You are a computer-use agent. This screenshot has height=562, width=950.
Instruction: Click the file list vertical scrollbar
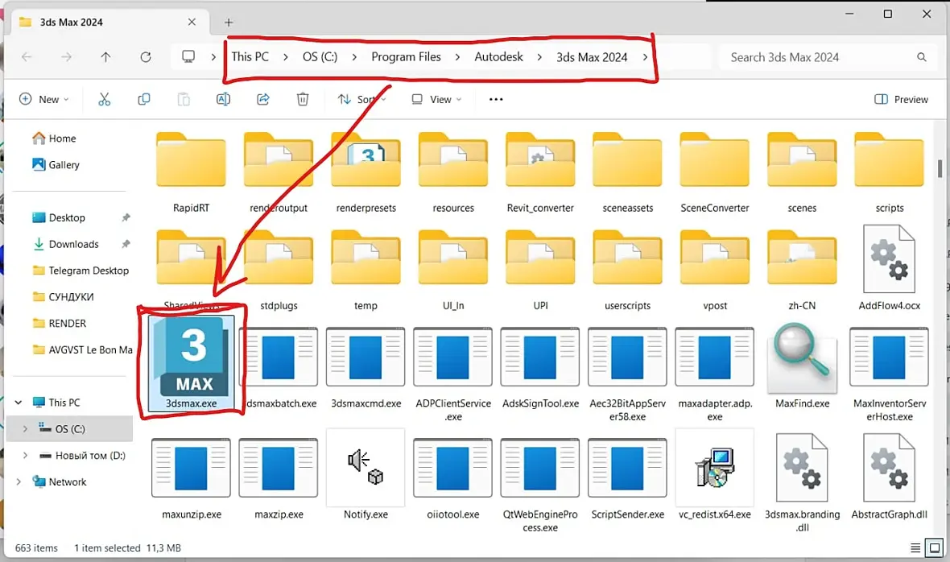click(939, 168)
